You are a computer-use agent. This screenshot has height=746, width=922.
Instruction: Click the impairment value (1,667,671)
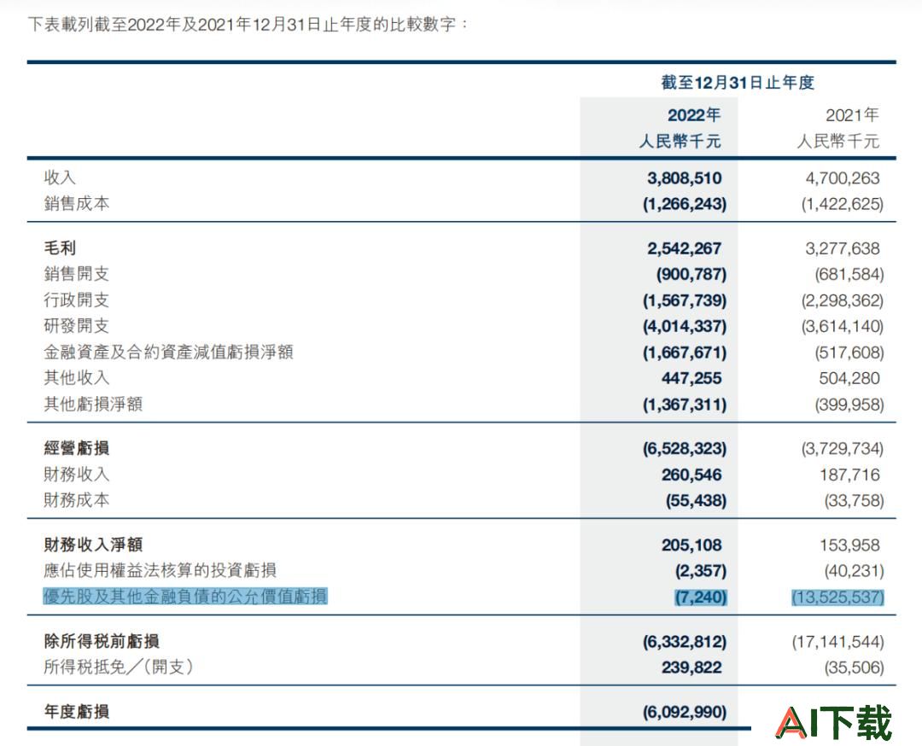click(685, 353)
